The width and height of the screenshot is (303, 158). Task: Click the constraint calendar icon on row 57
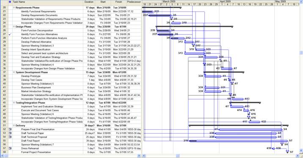click(x=10, y=148)
